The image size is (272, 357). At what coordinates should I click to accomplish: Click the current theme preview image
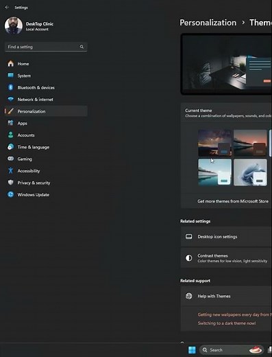pos(226,64)
